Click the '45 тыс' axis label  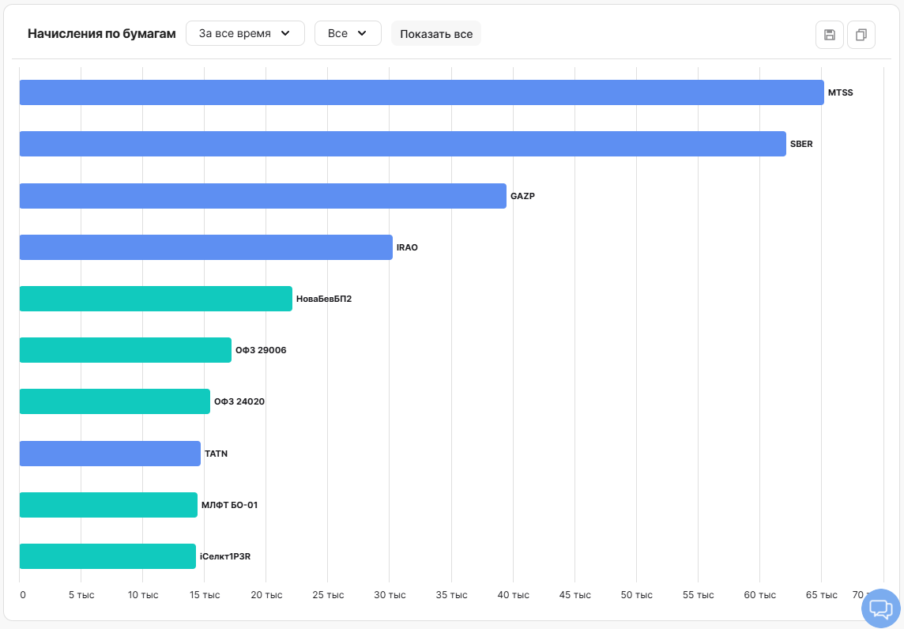tap(574, 595)
